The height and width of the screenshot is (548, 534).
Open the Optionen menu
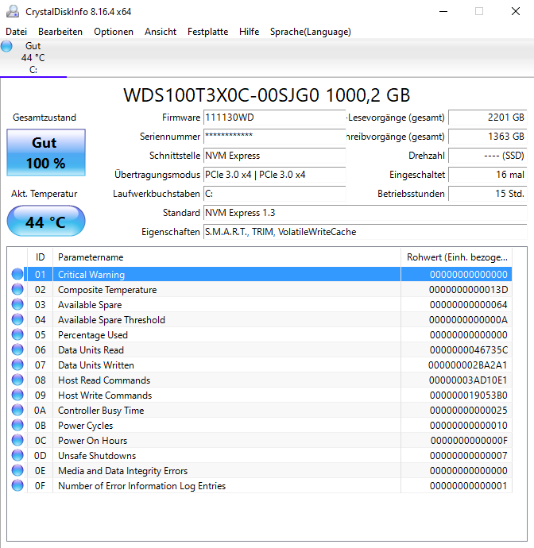point(114,32)
